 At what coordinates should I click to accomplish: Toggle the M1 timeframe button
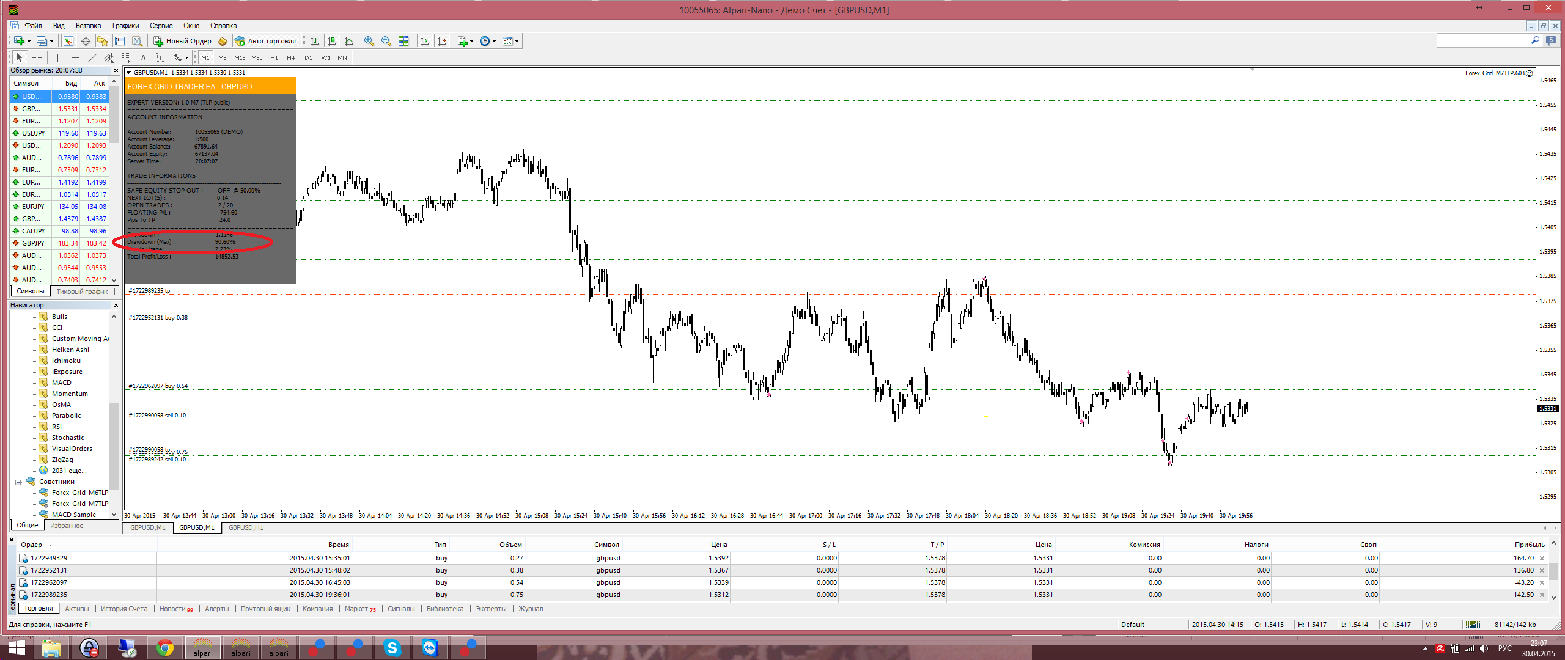(205, 57)
